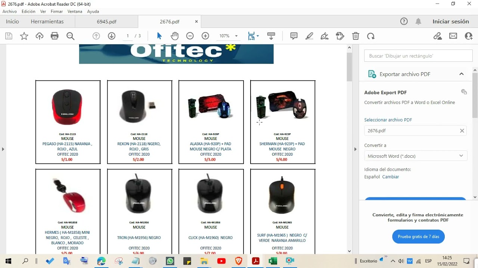Select the arrow selection tool

[x=159, y=36]
